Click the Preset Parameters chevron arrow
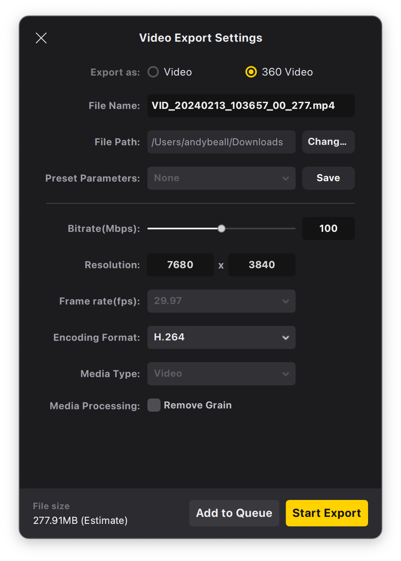Image resolution: width=401 pixels, height=561 pixels. coord(286,178)
